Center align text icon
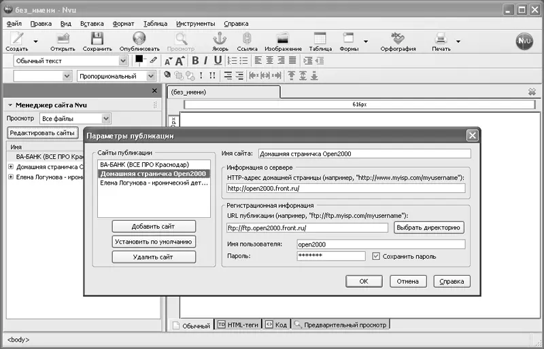 269,60
